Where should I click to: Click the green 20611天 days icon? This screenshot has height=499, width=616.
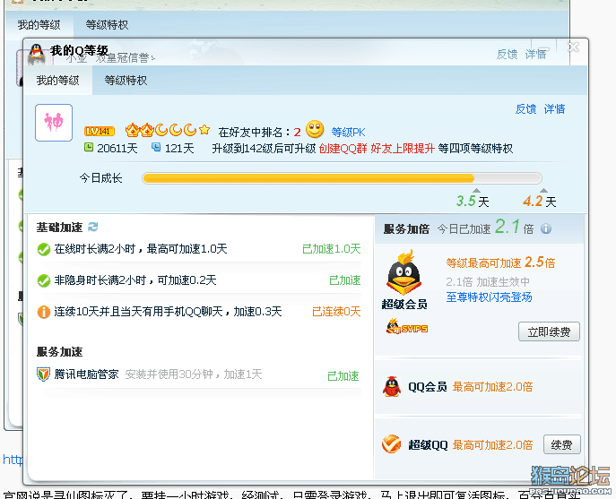coord(89,148)
